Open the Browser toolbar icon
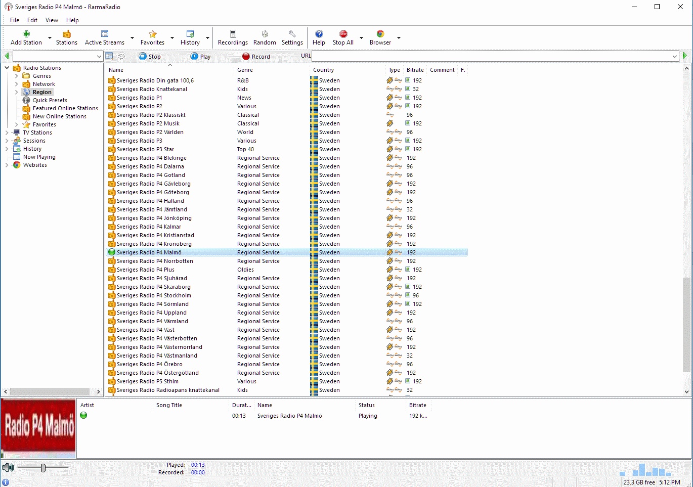Viewport: 693px width, 487px height. click(x=380, y=34)
